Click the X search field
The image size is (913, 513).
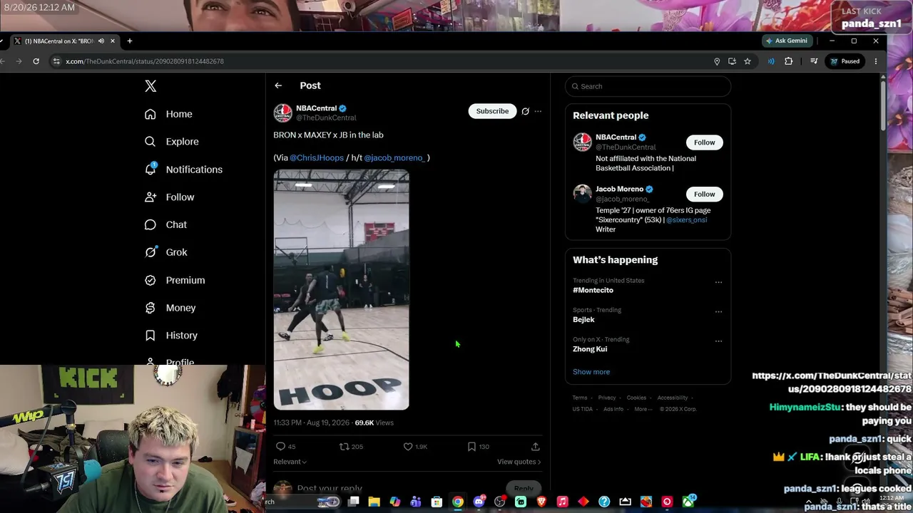(x=648, y=86)
